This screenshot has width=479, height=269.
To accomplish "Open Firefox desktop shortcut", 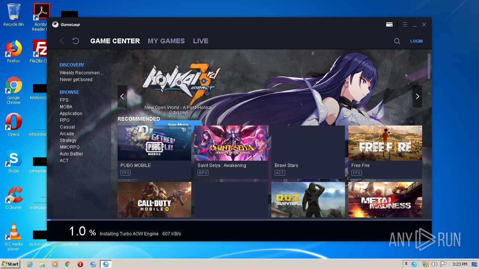I will [x=13, y=52].
